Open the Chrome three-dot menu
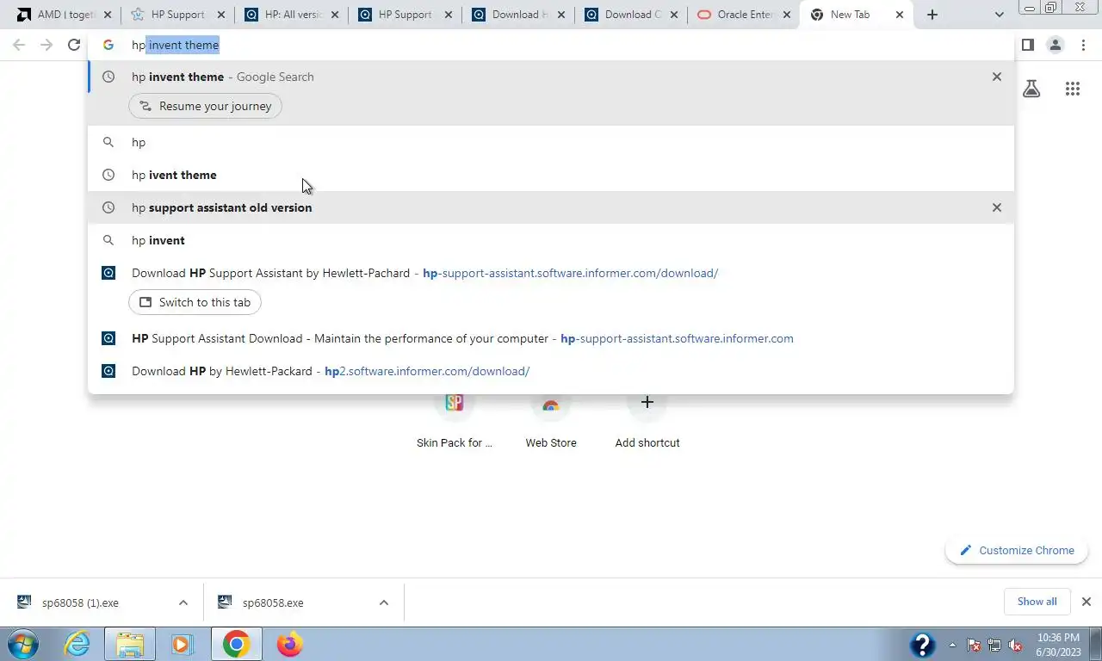 [1083, 45]
